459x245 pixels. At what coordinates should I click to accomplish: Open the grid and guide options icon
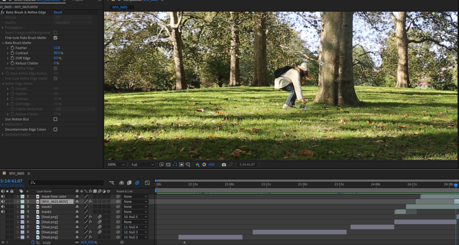point(188,165)
